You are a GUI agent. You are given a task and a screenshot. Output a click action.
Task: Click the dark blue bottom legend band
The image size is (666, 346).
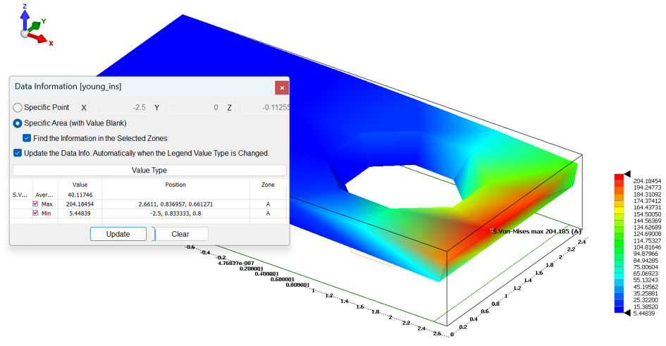click(x=619, y=309)
